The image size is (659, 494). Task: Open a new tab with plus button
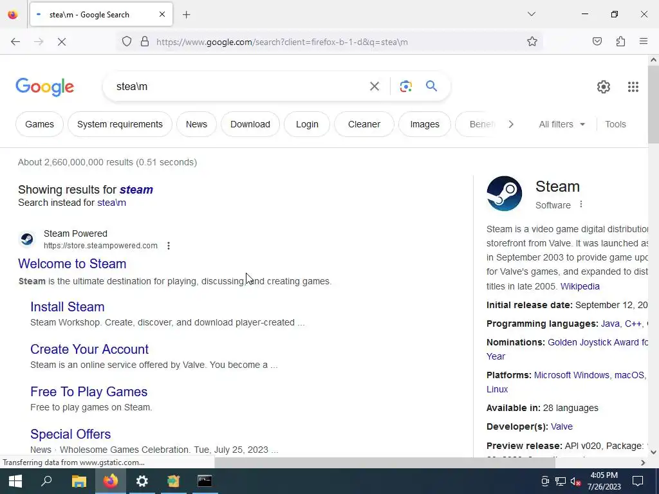pyautogui.click(x=187, y=15)
